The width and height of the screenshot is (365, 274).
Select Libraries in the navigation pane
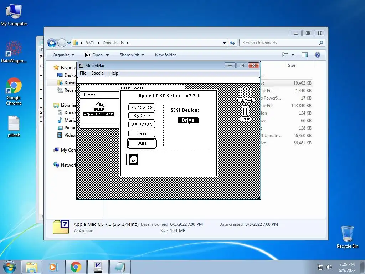(65, 105)
